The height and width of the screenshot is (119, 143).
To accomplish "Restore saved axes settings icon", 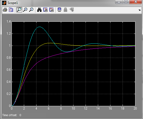I will point(51,10).
